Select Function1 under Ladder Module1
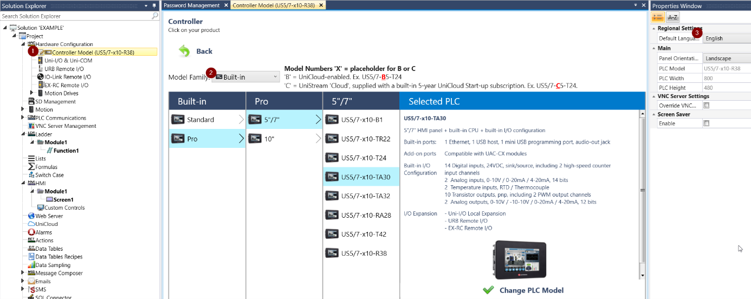The width and height of the screenshot is (751, 299). point(66,151)
